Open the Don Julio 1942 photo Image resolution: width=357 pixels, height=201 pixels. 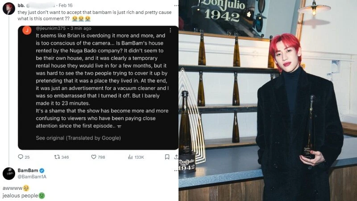coord(268,100)
